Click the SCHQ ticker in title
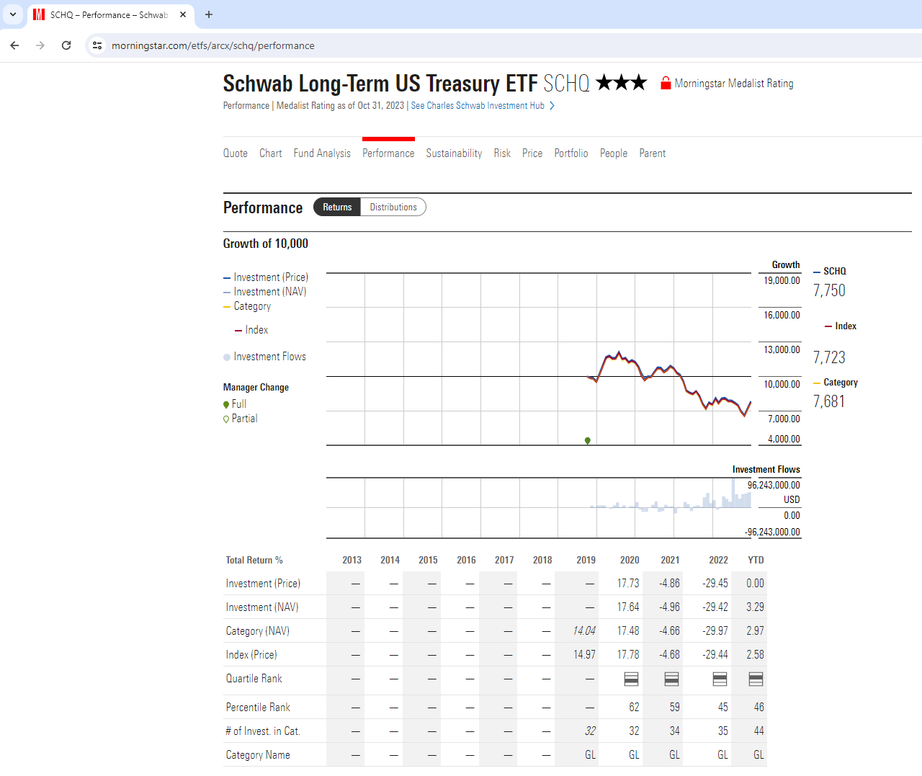The image size is (922, 776). click(x=566, y=84)
